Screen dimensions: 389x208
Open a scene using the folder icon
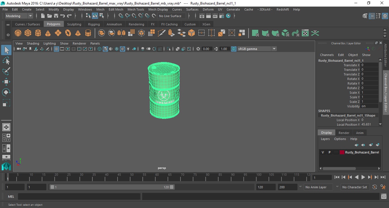click(x=49, y=16)
